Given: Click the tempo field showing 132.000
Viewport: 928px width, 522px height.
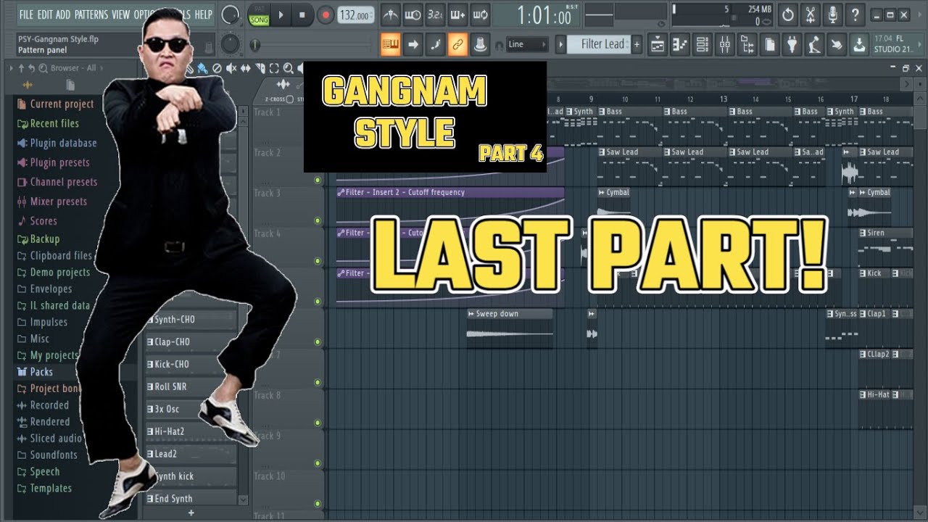Looking at the screenshot, I should click(x=357, y=15).
